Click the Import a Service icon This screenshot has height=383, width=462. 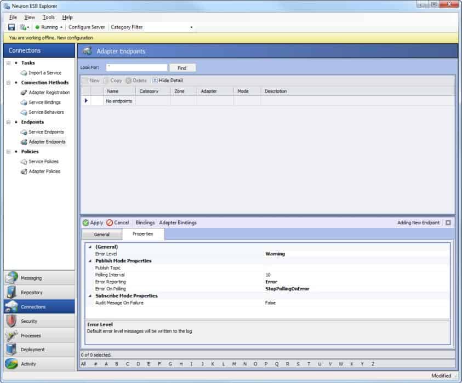[24, 73]
